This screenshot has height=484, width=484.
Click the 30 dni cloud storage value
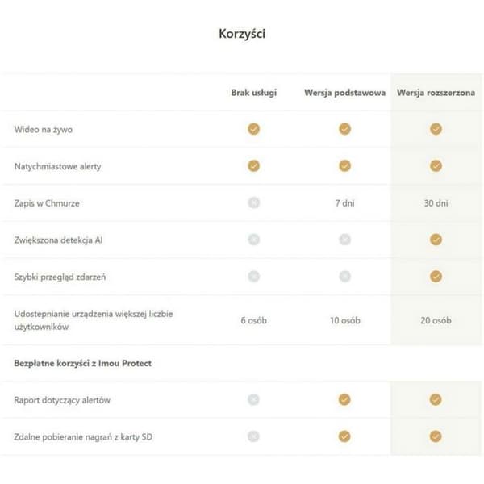point(436,203)
